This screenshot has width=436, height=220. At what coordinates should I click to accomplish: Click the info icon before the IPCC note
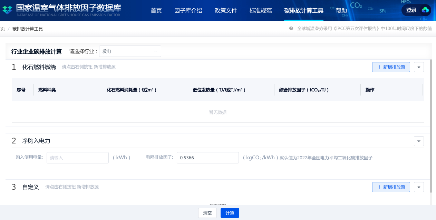click(x=291, y=29)
